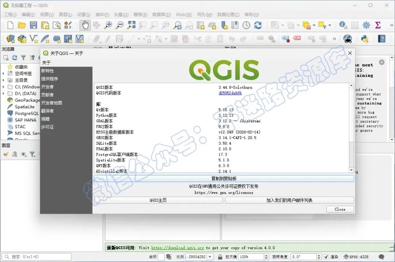The image size is (395, 262).
Task: Open statistical summary sigma icon
Action: [x=377, y=25]
